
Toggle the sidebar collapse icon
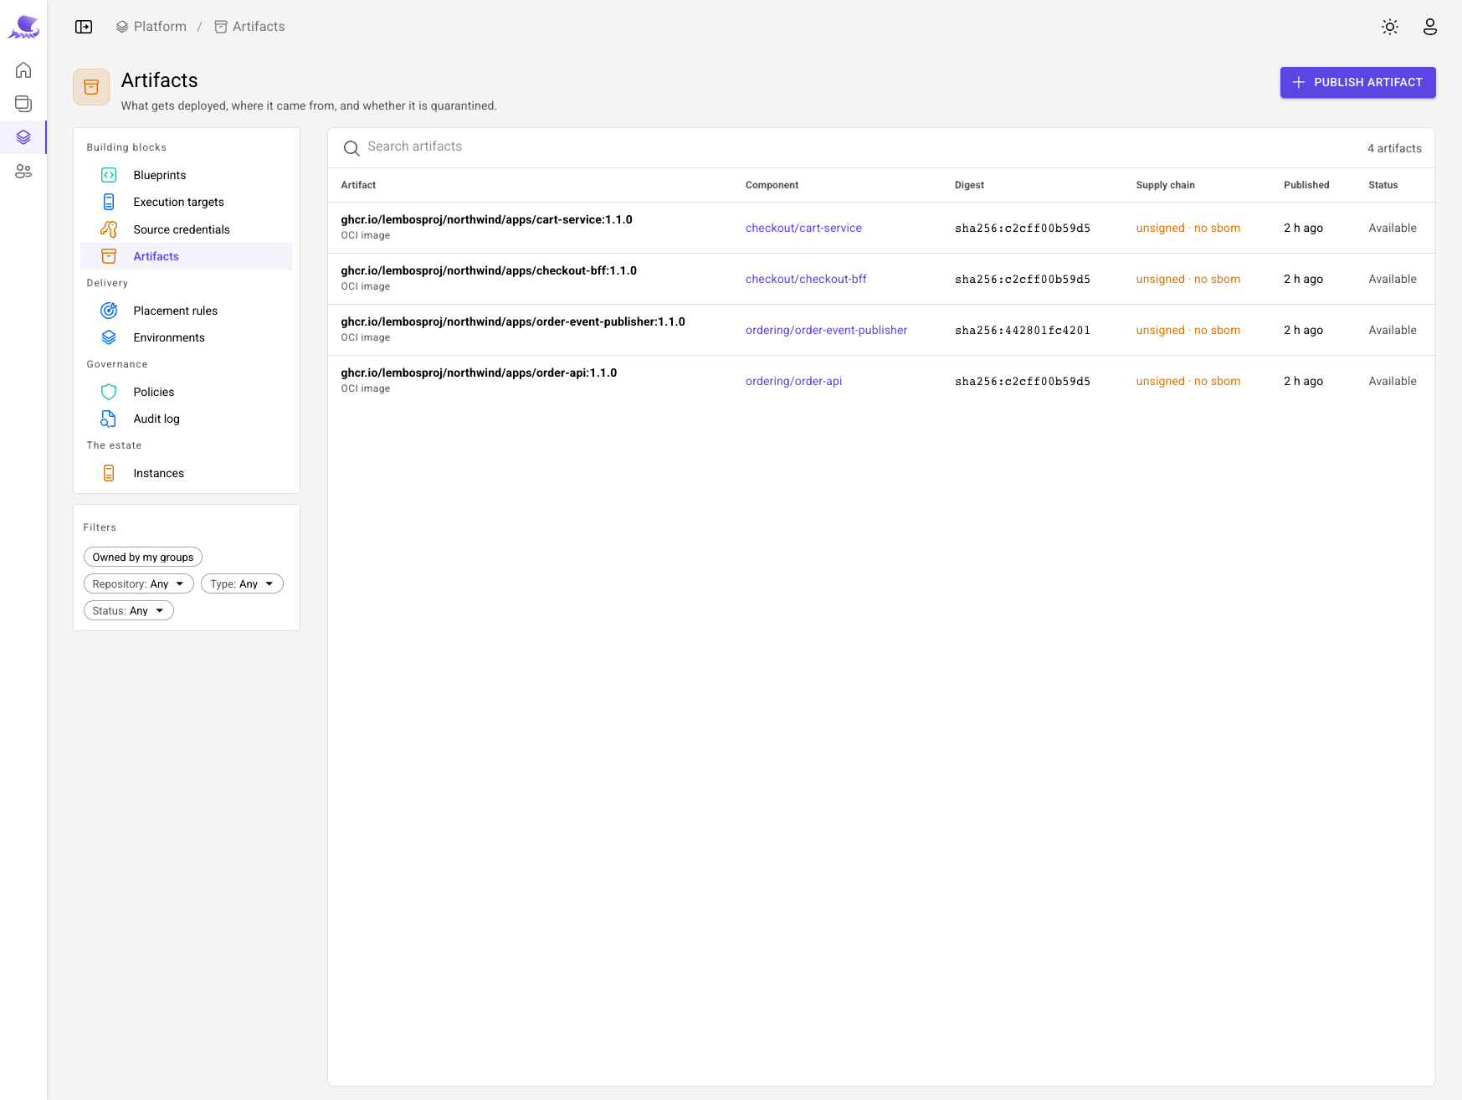point(84,27)
